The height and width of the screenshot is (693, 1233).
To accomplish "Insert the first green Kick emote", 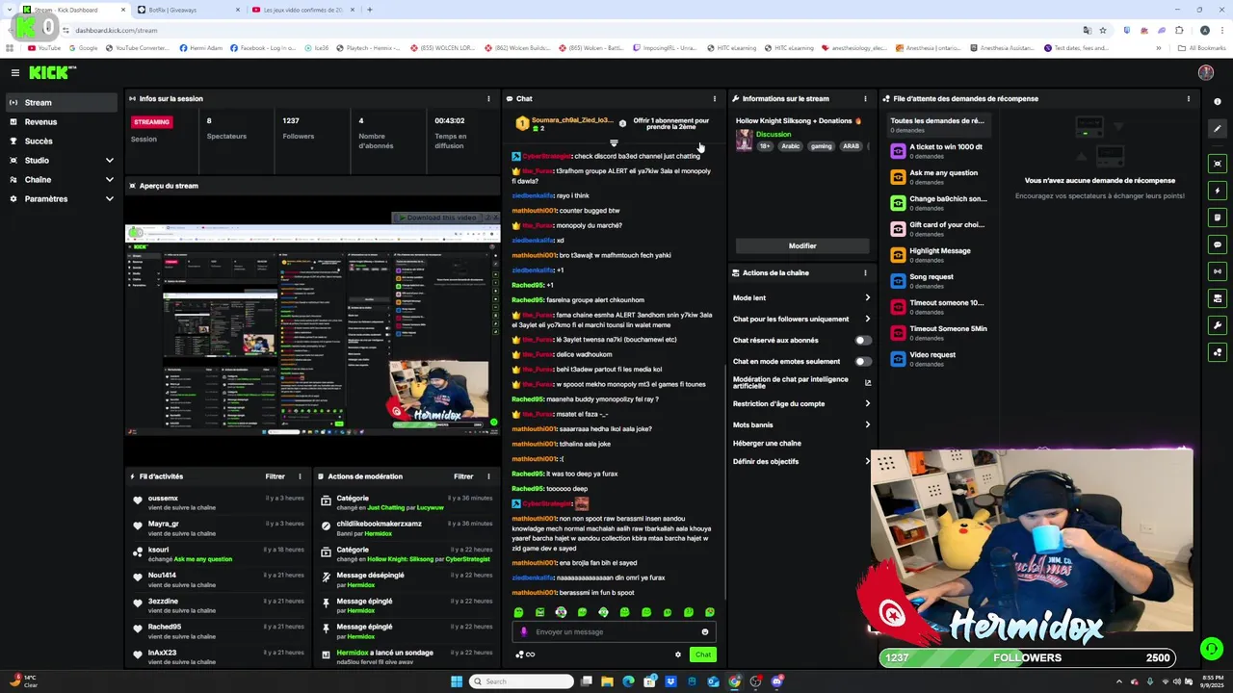I will (518, 612).
